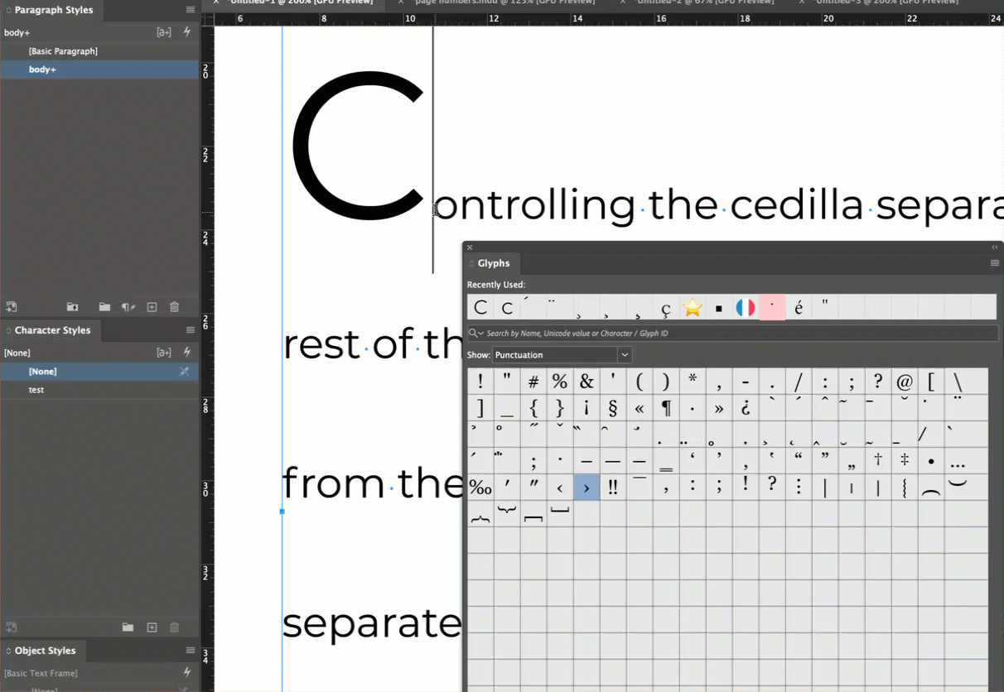
Task: Open the Character Styles panel menu
Action: pyautogui.click(x=191, y=330)
